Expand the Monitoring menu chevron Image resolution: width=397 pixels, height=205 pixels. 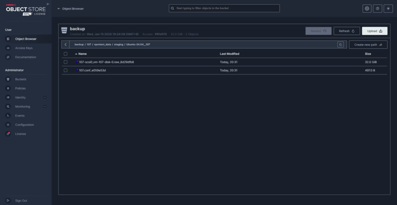(x=45, y=107)
